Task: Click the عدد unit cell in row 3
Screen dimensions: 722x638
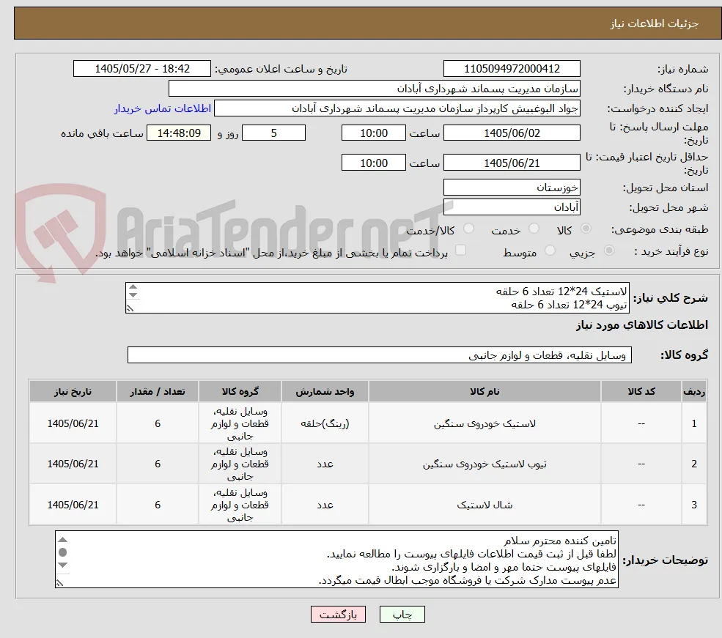Action: click(325, 505)
